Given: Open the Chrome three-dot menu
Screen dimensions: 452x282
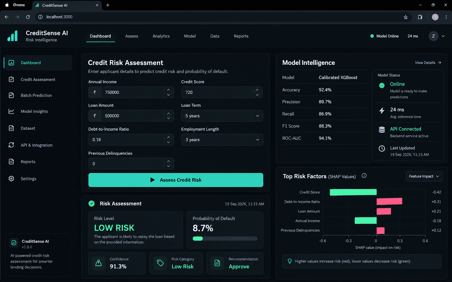Looking at the screenshot, I should [x=446, y=17].
